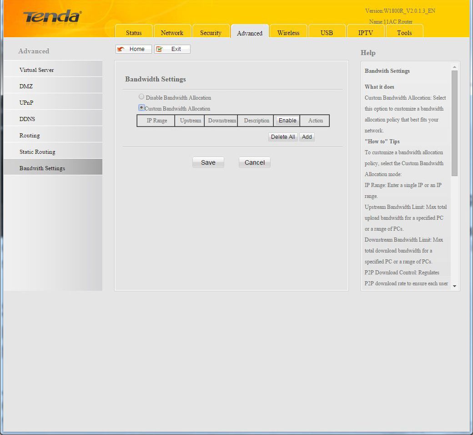Switch to the Wireless tab
473x435 pixels.
(288, 33)
